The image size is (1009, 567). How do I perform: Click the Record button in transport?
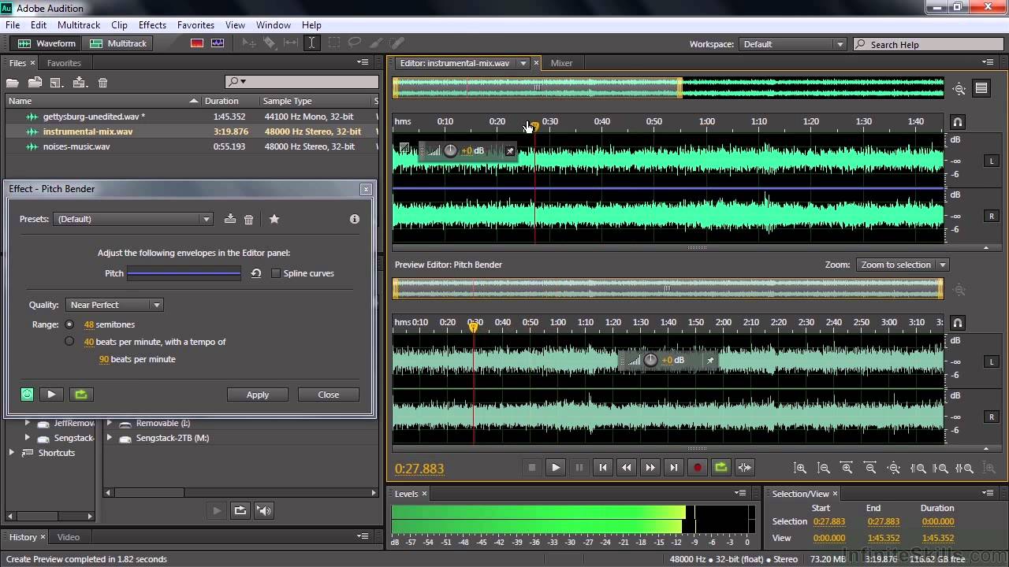[697, 468]
